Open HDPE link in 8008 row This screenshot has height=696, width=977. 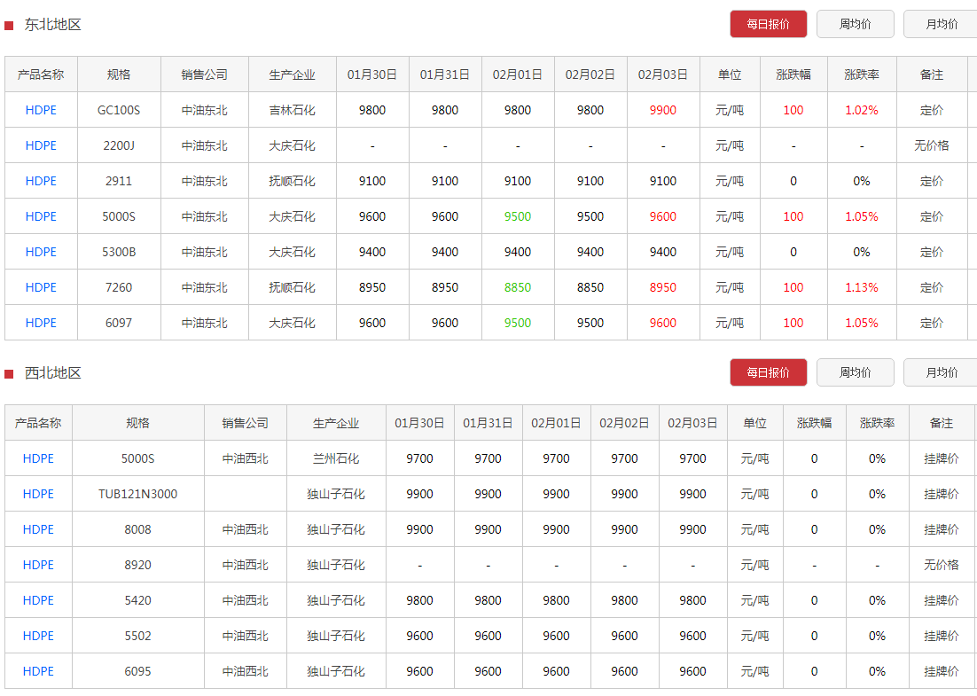39,529
